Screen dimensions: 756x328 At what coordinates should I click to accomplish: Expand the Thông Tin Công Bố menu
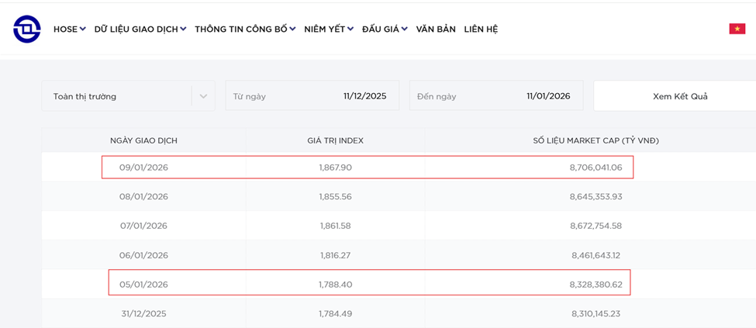[x=245, y=29]
